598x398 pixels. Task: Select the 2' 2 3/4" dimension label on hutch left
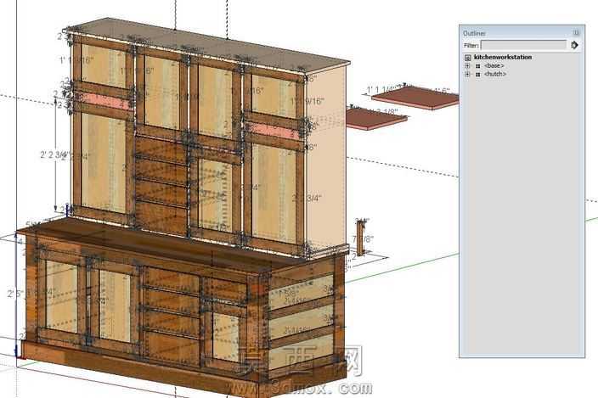point(54,154)
